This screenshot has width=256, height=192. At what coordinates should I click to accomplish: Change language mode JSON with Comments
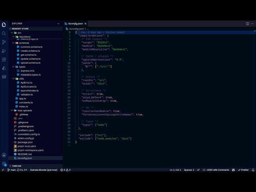tap(216, 170)
